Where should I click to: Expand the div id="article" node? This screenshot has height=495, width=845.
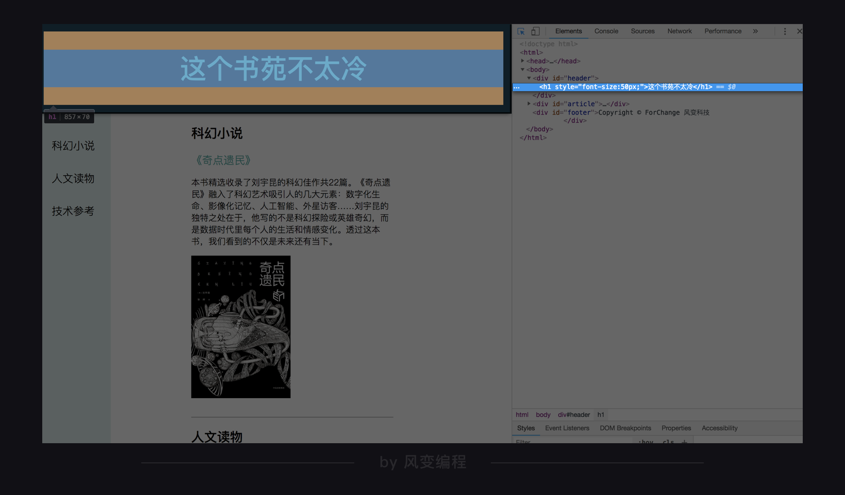click(x=529, y=104)
